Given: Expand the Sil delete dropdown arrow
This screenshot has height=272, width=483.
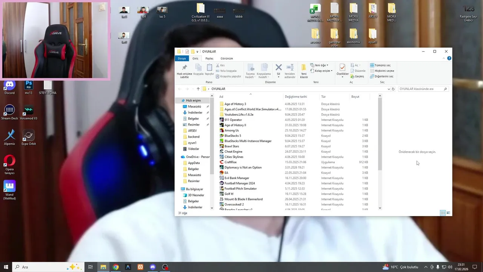Looking at the screenshot, I should click(x=278, y=77).
